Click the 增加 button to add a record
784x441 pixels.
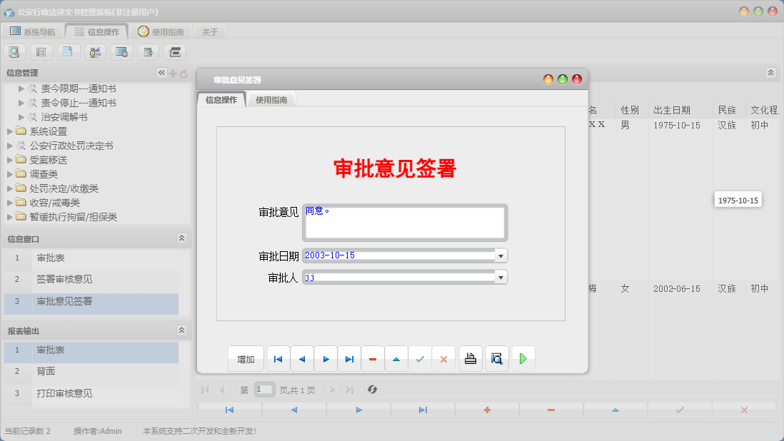(245, 358)
